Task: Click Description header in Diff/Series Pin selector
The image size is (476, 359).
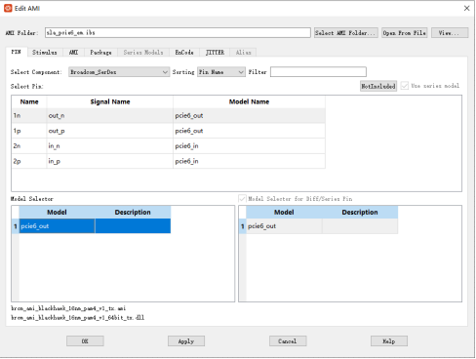Action: [x=360, y=212]
